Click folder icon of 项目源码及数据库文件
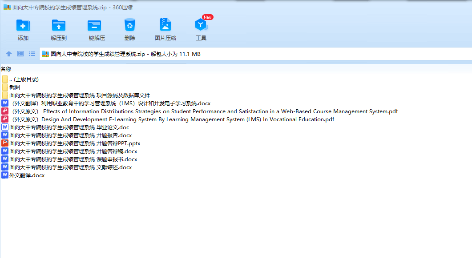 (x=5, y=95)
